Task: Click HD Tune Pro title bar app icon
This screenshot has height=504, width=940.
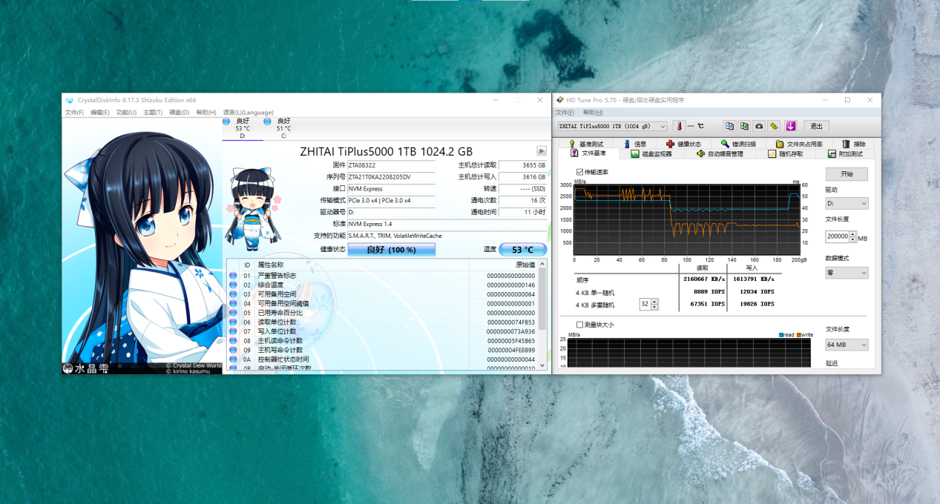Action: click(x=560, y=100)
